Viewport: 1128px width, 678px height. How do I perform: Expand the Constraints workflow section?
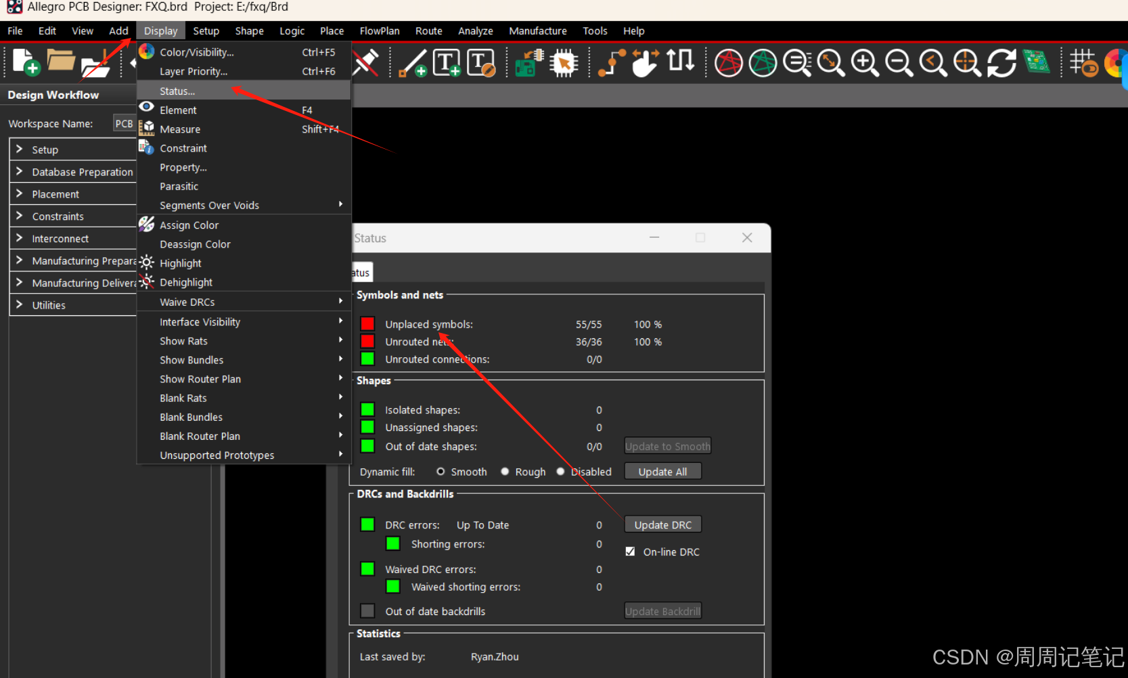pos(19,216)
